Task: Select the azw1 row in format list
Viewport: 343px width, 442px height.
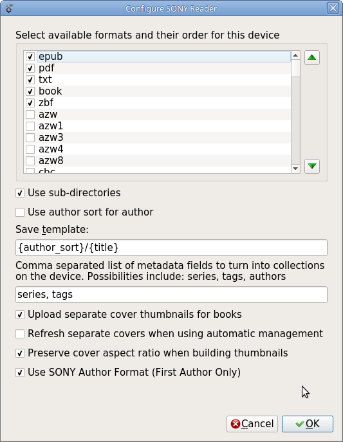Action: [x=157, y=126]
